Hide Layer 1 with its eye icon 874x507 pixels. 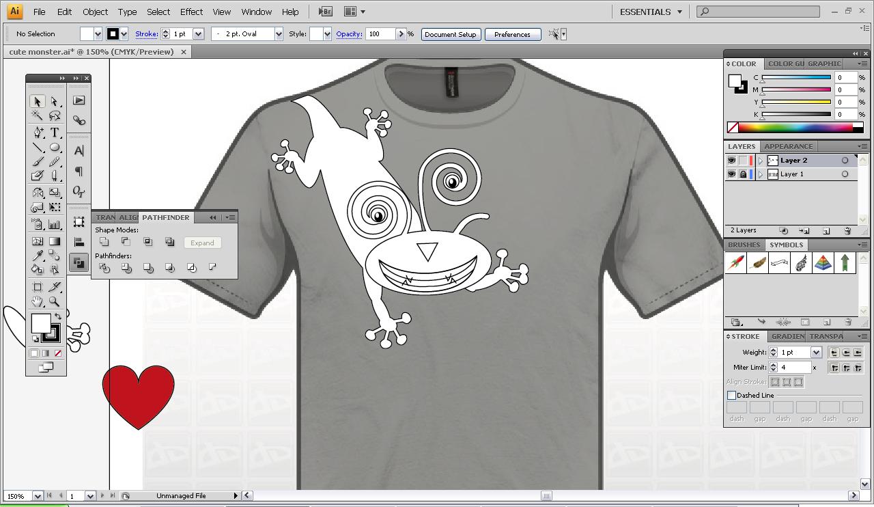[x=731, y=174]
